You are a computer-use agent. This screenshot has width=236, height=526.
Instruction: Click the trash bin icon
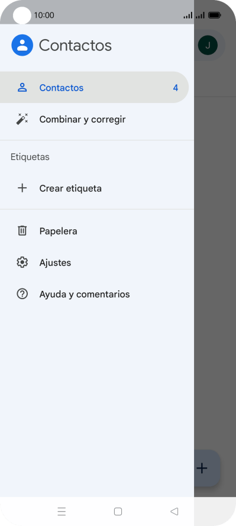click(22, 231)
